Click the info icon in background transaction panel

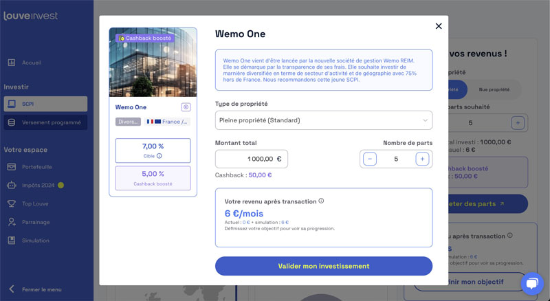click(x=509, y=236)
